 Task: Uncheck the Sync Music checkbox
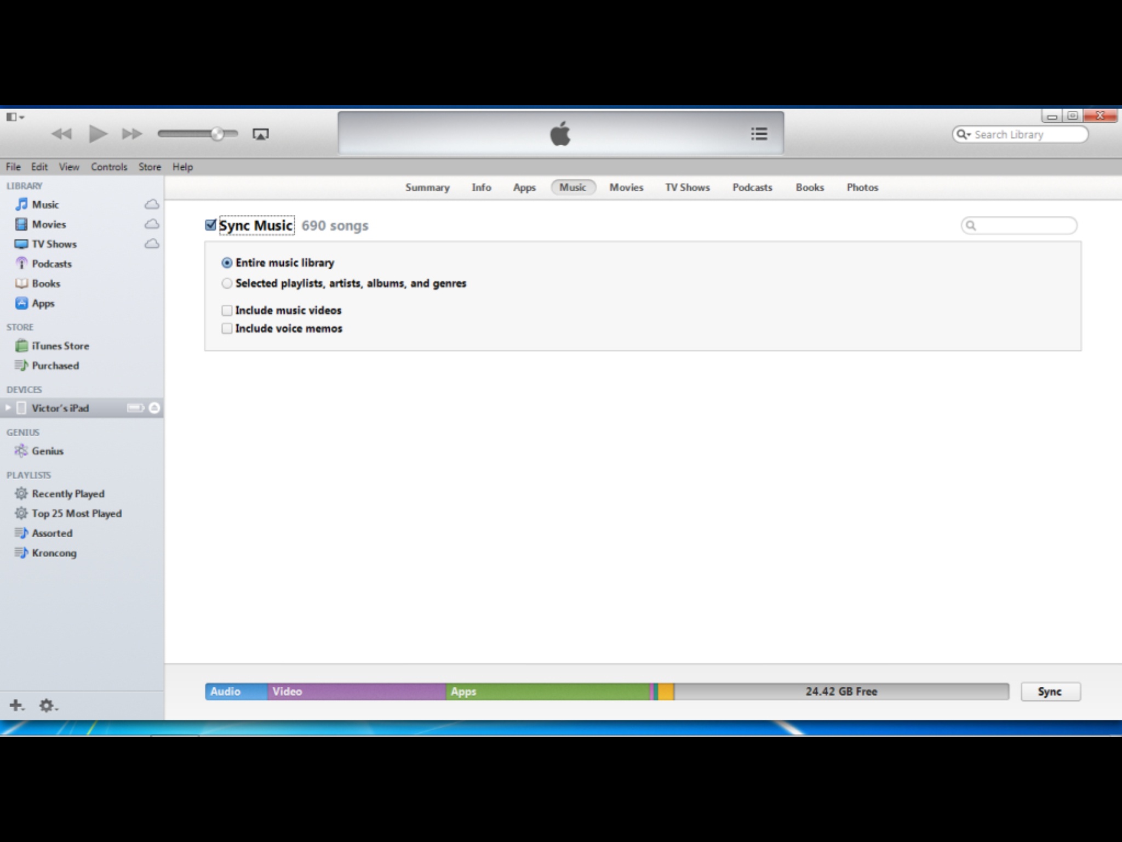click(x=211, y=225)
